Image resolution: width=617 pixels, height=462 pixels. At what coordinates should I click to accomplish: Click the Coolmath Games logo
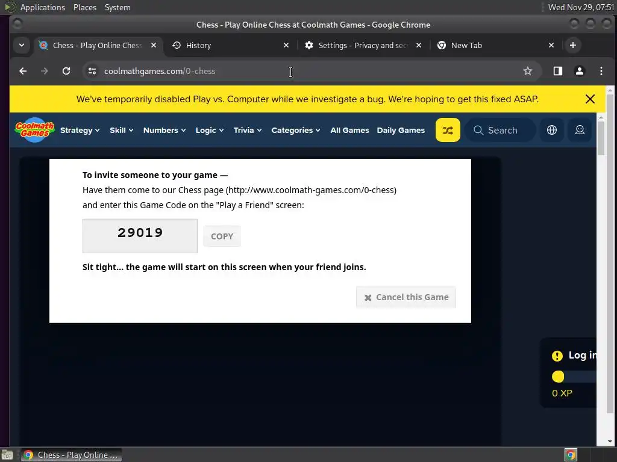point(34,130)
